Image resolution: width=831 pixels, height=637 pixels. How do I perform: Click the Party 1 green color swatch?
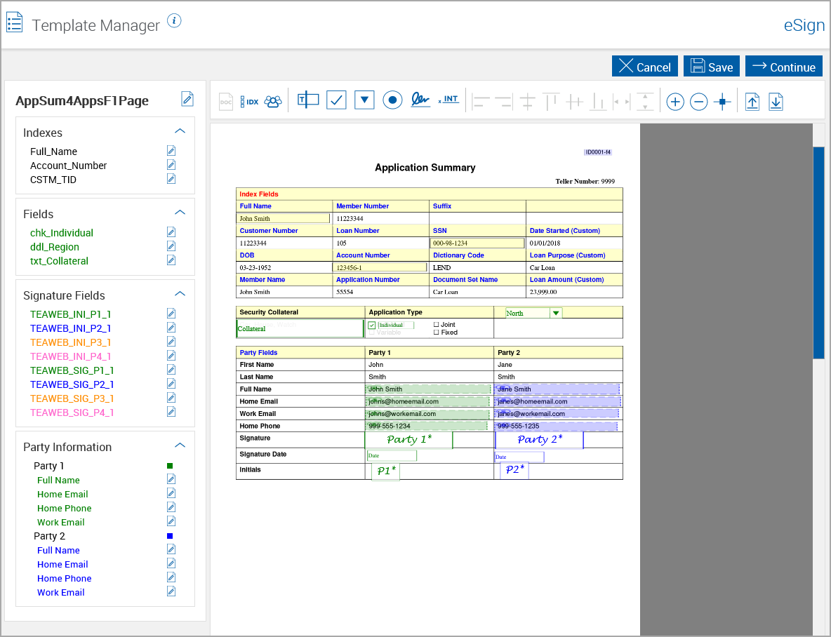170,466
